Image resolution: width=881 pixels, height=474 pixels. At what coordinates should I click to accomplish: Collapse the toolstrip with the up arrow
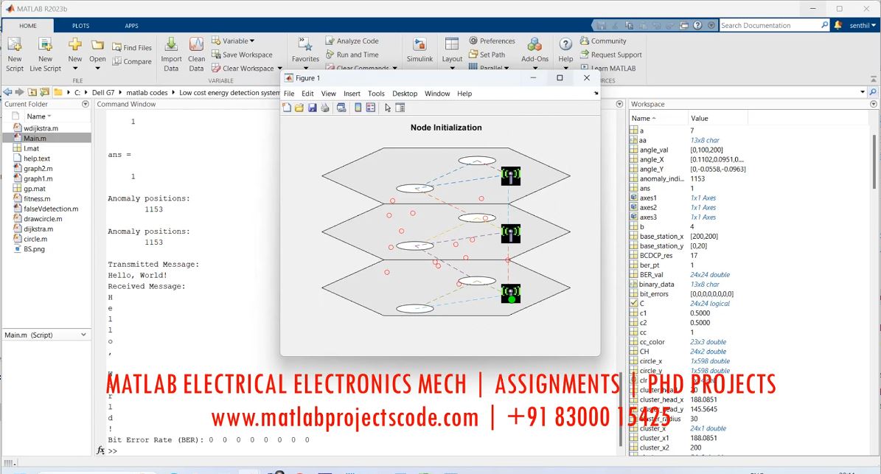tap(873, 79)
